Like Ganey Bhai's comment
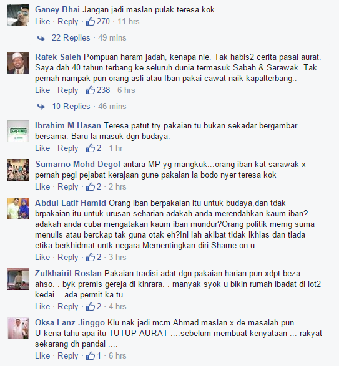Viewport: 339px width, 366px height. [42, 21]
